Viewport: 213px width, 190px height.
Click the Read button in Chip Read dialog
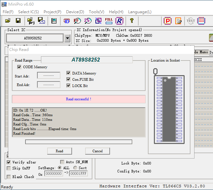coord(59,151)
